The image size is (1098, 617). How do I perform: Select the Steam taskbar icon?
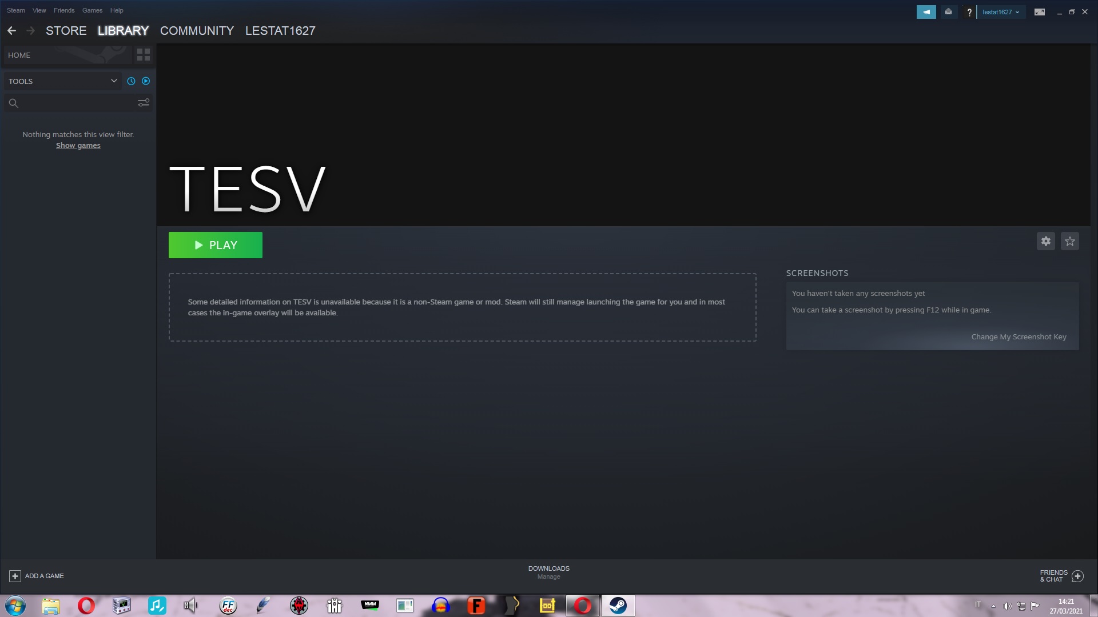pos(618,606)
